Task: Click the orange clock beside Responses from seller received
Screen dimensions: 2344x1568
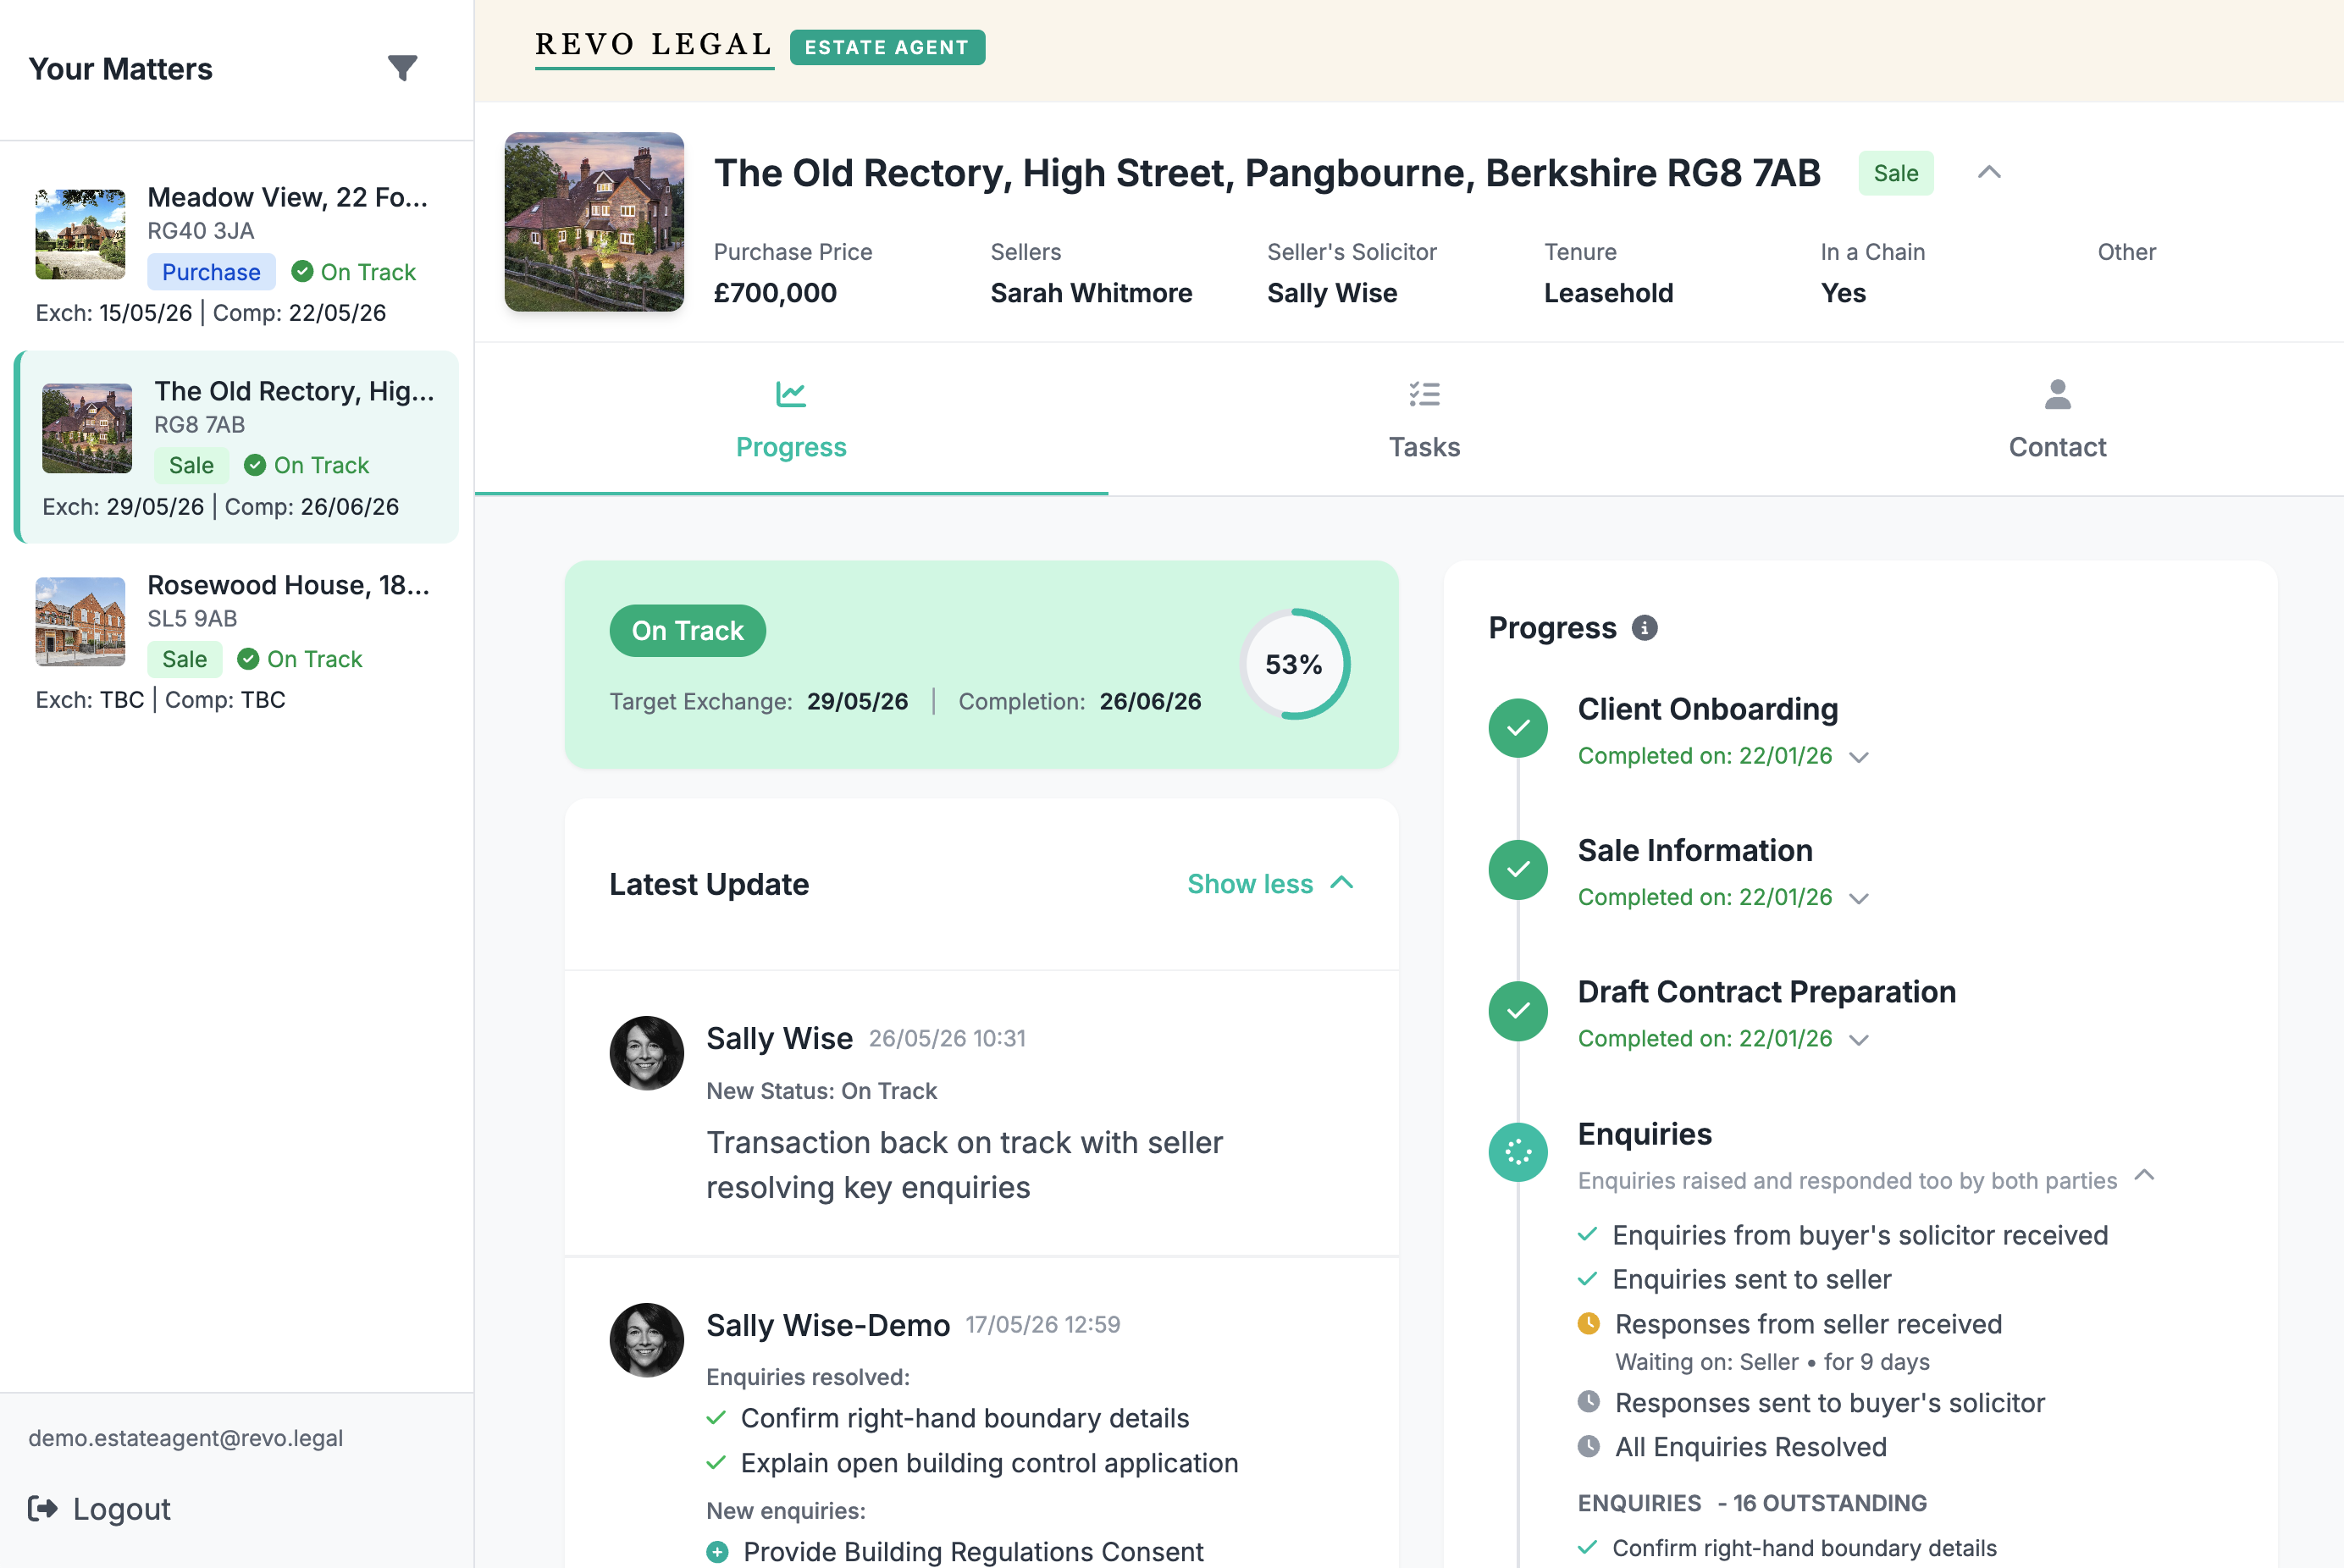Action: (1588, 1323)
